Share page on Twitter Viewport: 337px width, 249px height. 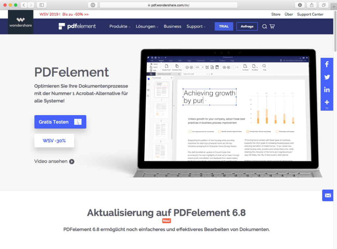(327, 77)
